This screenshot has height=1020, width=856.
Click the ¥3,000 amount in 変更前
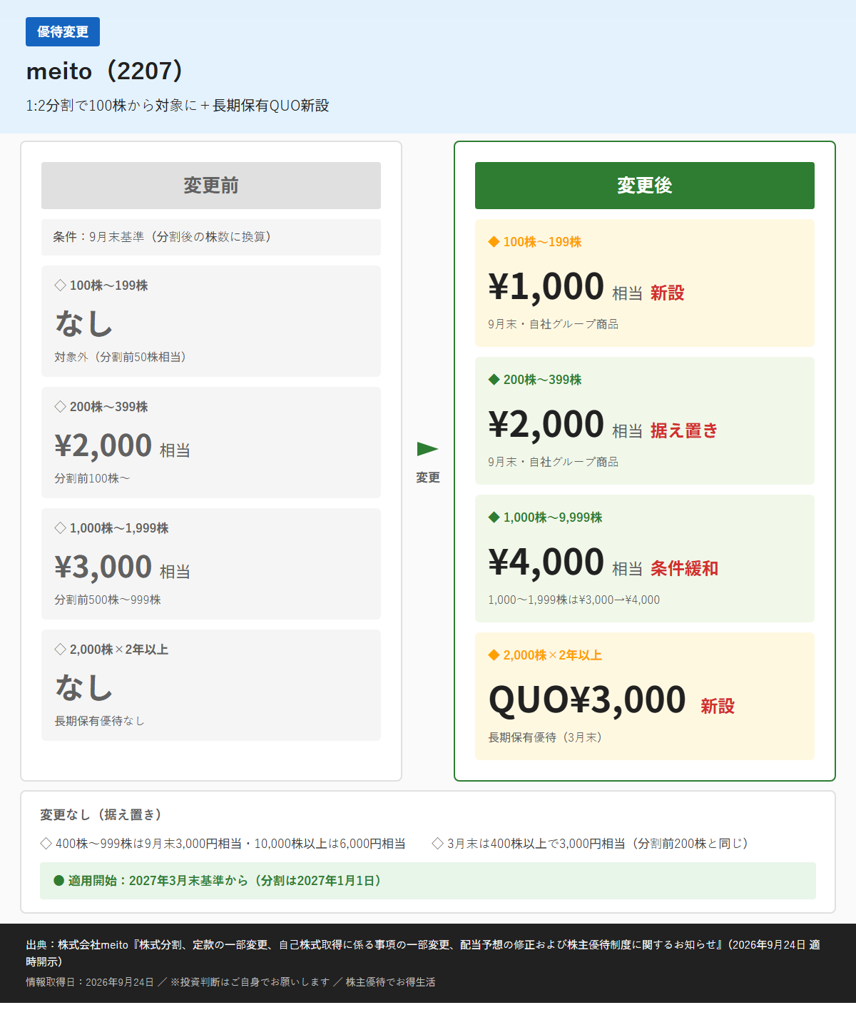(x=103, y=567)
